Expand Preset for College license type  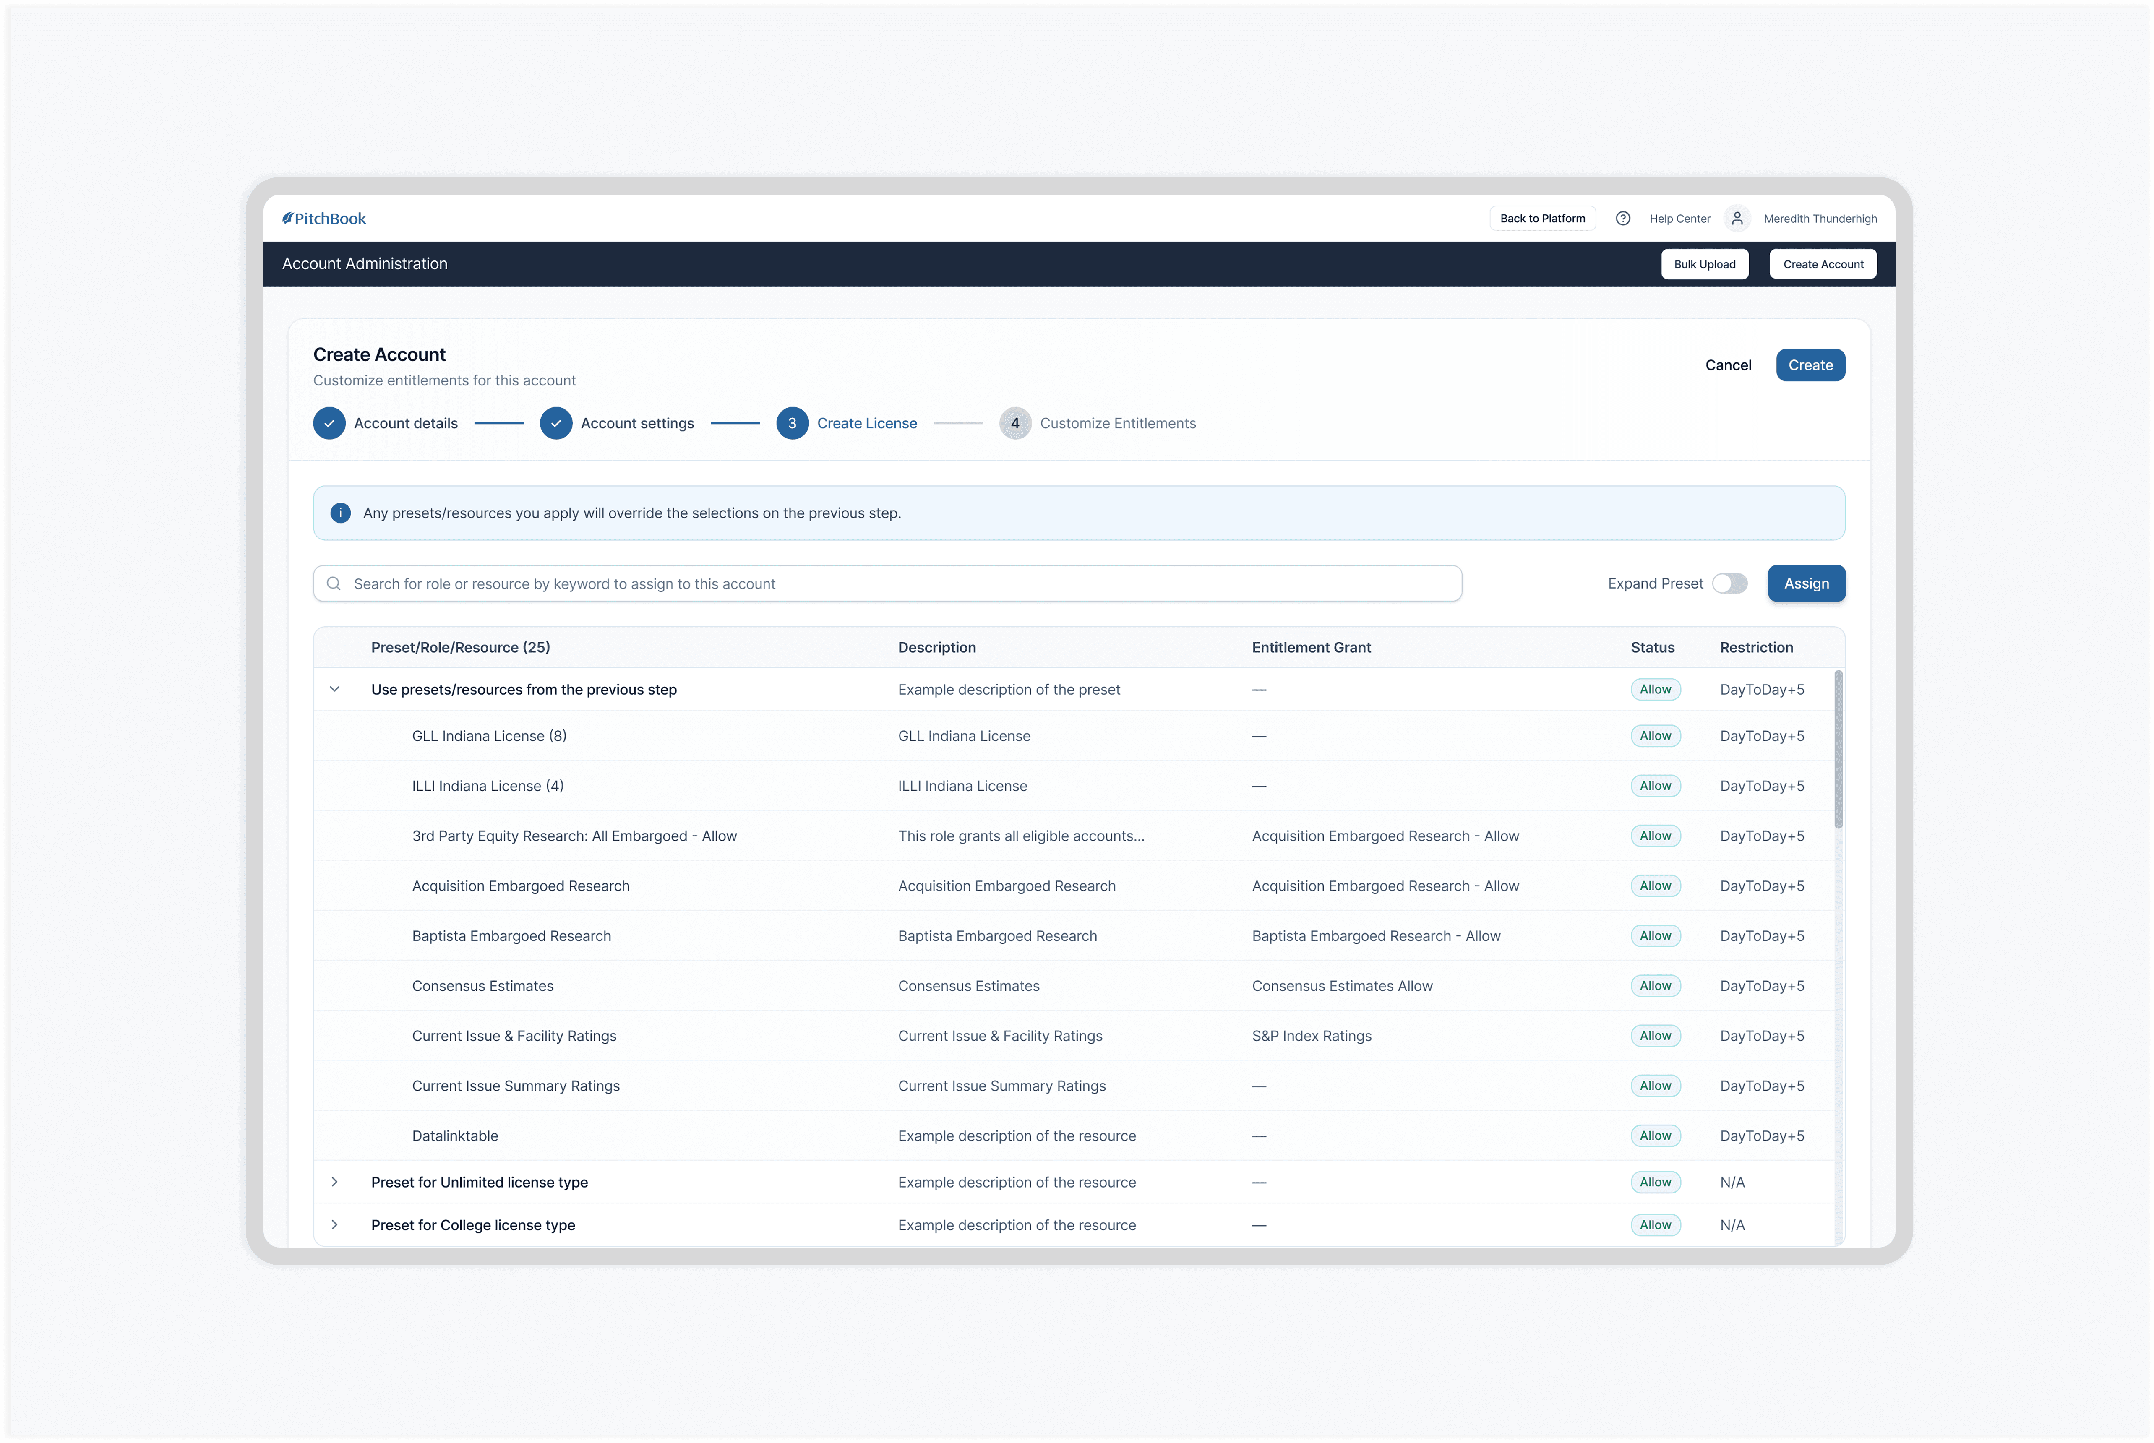[335, 1225]
